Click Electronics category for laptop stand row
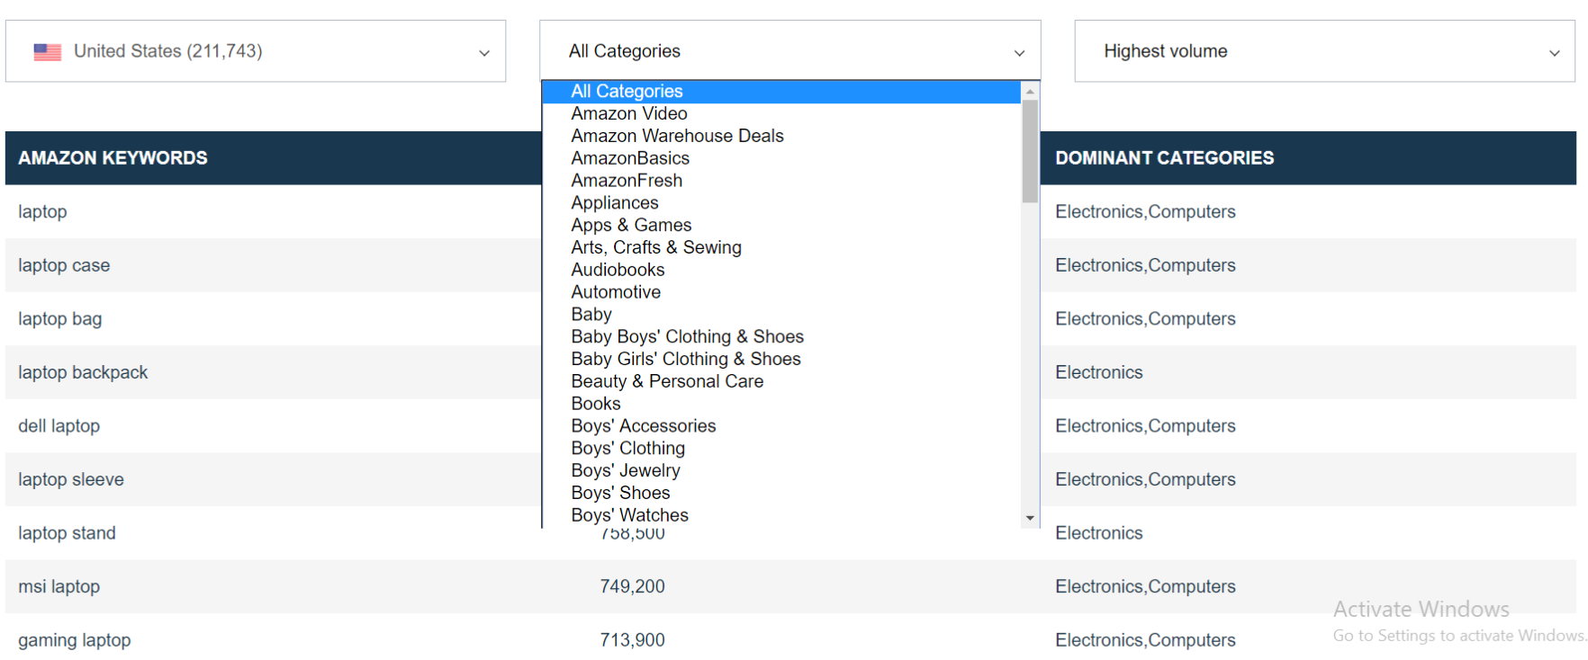Image resolution: width=1588 pixels, height=660 pixels. [x=1098, y=533]
